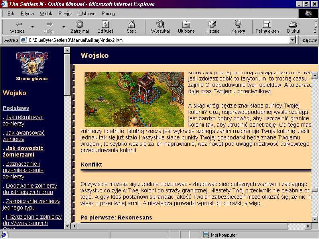Open the Edycja menu
Screen dimensions: 319x239
click(27, 14)
